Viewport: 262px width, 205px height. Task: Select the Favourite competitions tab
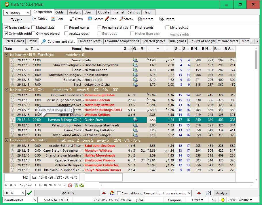pos(121,41)
